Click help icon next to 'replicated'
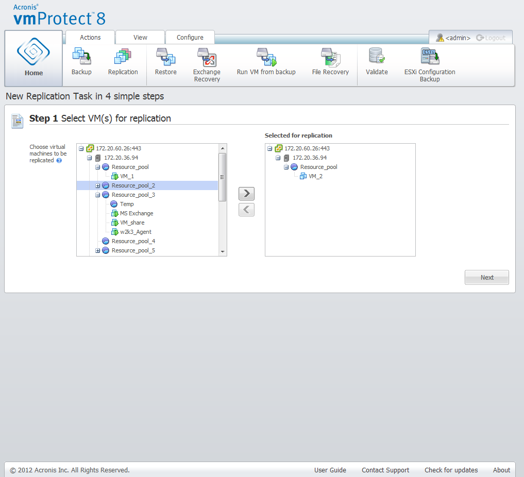This screenshot has height=477, width=524. 59,161
